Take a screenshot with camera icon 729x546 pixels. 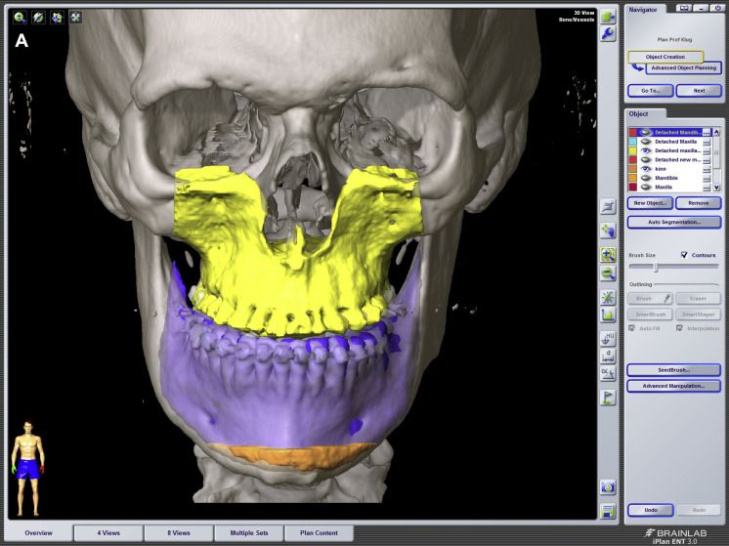pyautogui.click(x=608, y=487)
